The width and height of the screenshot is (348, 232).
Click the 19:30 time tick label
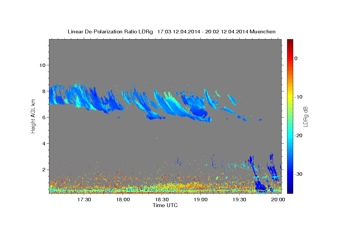coord(240,200)
